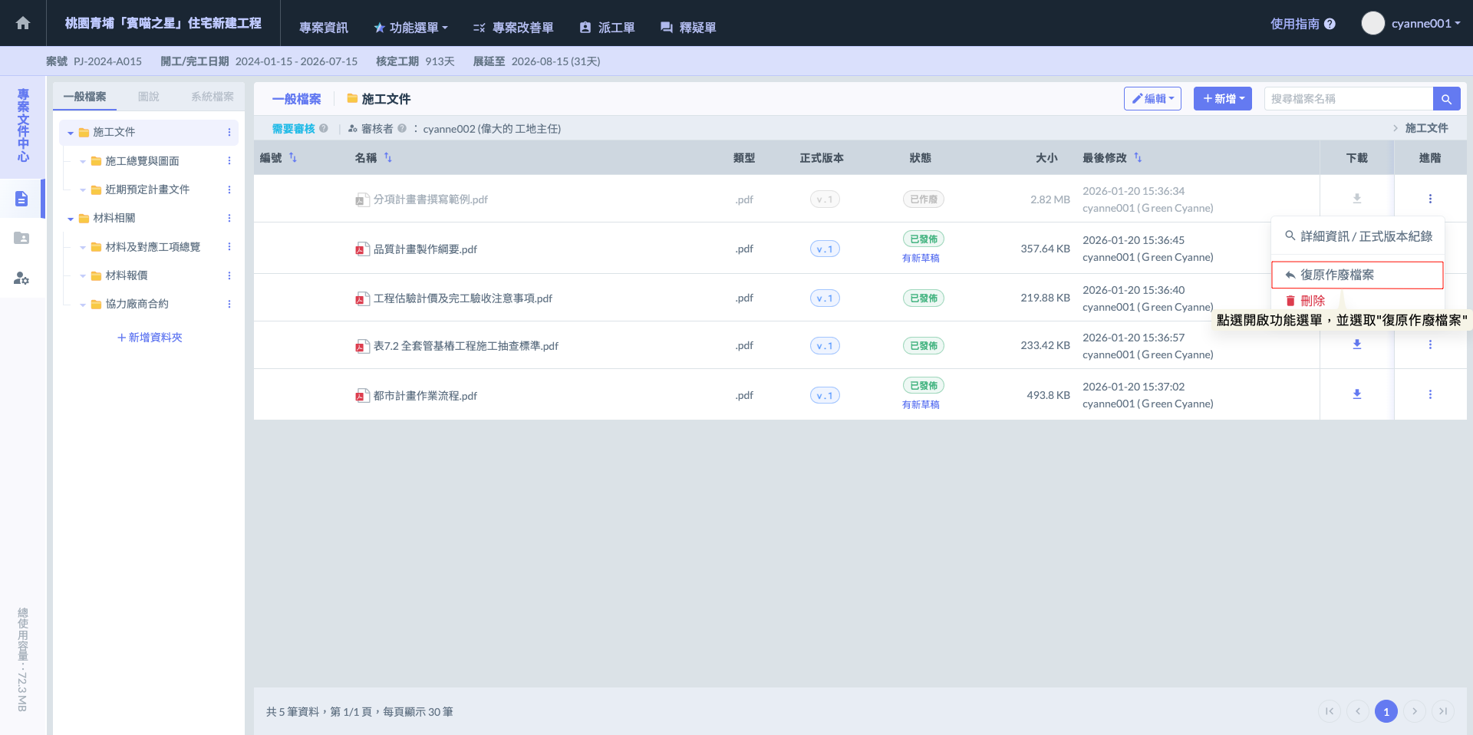Screen dimensions: 1473x735
Task: Switch to the 圖說 tab
Action: click(148, 97)
